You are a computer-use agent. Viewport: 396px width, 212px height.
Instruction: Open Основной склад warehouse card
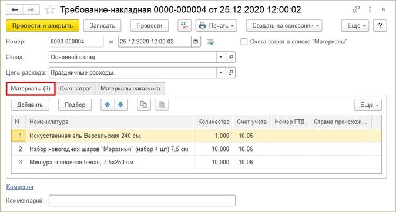pos(230,57)
